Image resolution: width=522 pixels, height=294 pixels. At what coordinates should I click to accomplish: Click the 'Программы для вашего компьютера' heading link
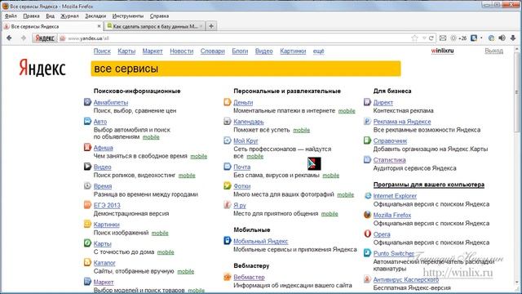click(428, 185)
